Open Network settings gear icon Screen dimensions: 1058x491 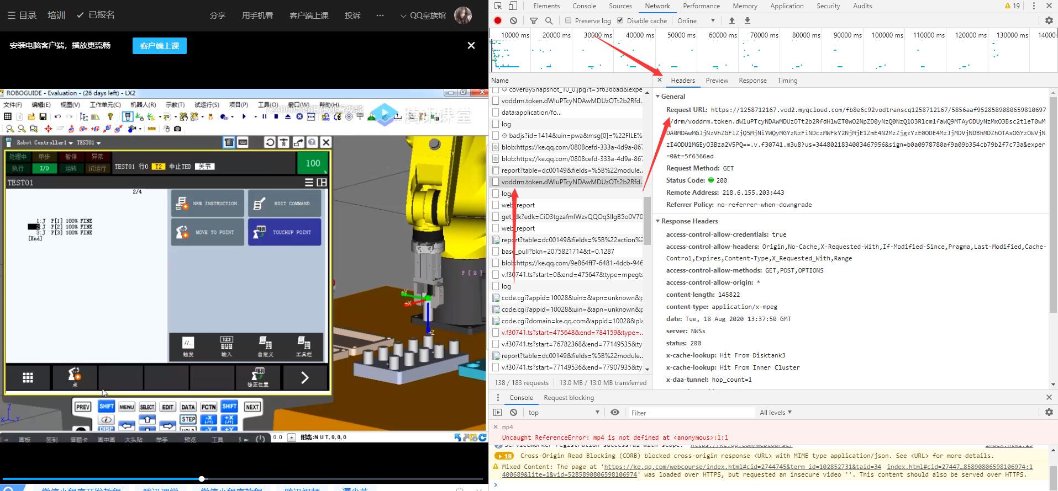click(1049, 20)
